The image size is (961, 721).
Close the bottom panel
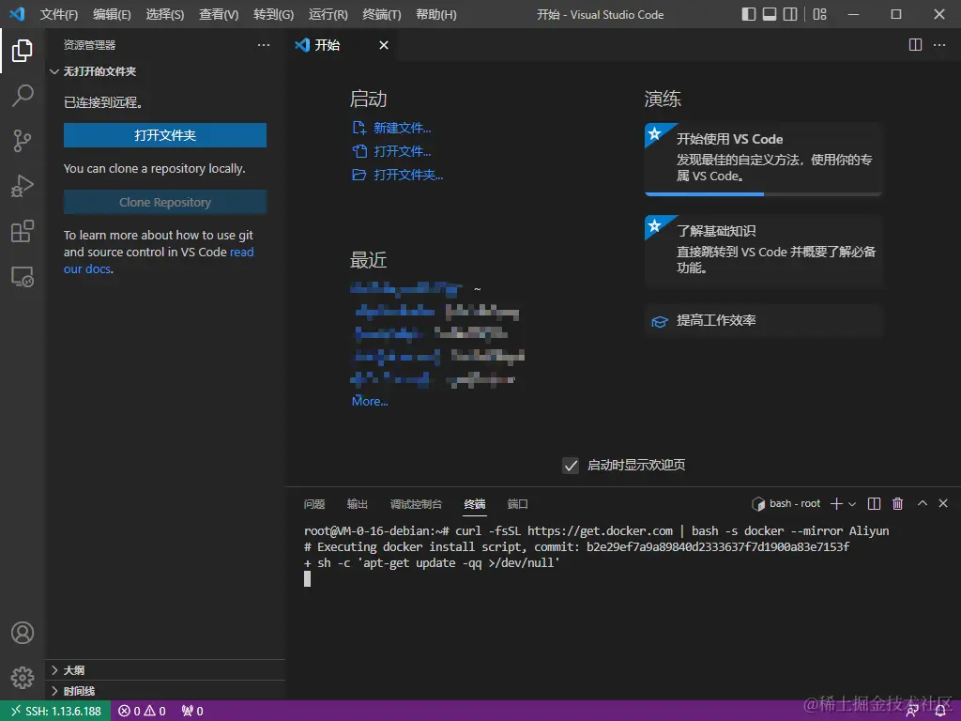(x=943, y=503)
